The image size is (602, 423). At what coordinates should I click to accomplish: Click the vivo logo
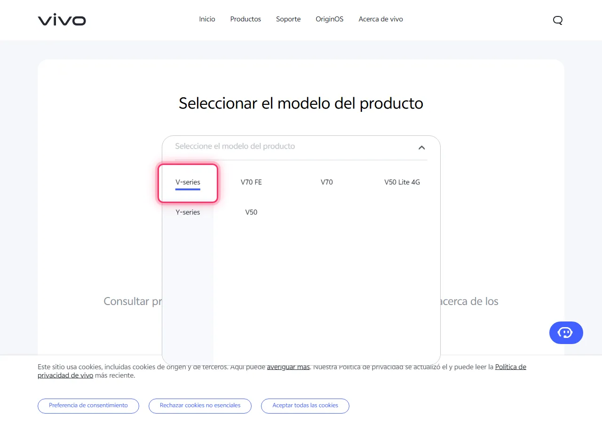[x=62, y=20]
